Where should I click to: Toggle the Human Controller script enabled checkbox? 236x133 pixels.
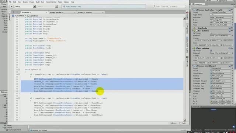click(x=197, y=10)
